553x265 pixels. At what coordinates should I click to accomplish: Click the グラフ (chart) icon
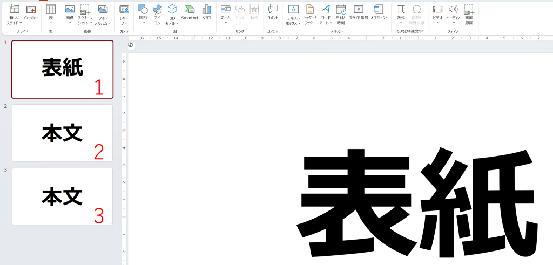pyautogui.click(x=207, y=12)
